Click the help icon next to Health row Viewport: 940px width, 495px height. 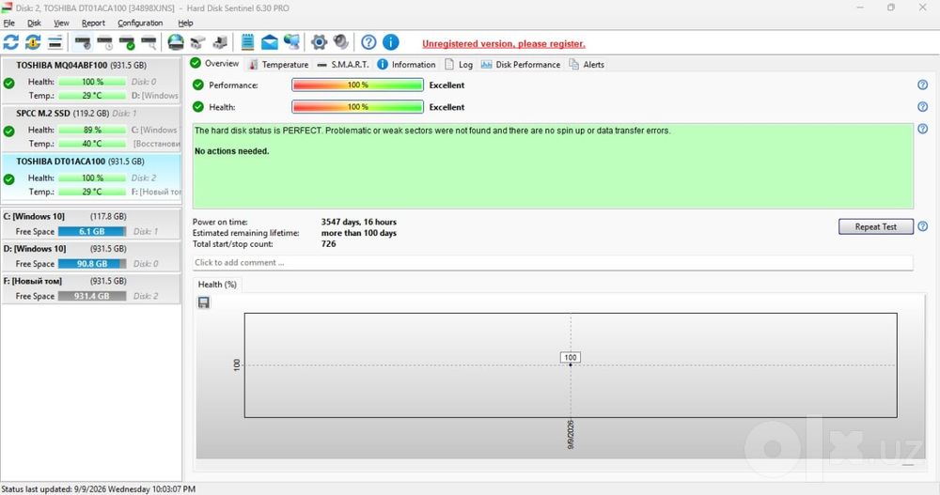click(x=923, y=107)
